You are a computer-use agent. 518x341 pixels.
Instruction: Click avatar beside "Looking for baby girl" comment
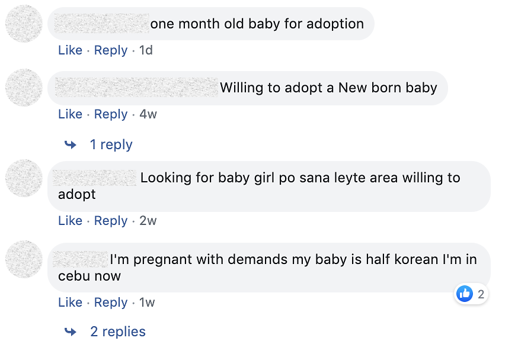pos(24,178)
